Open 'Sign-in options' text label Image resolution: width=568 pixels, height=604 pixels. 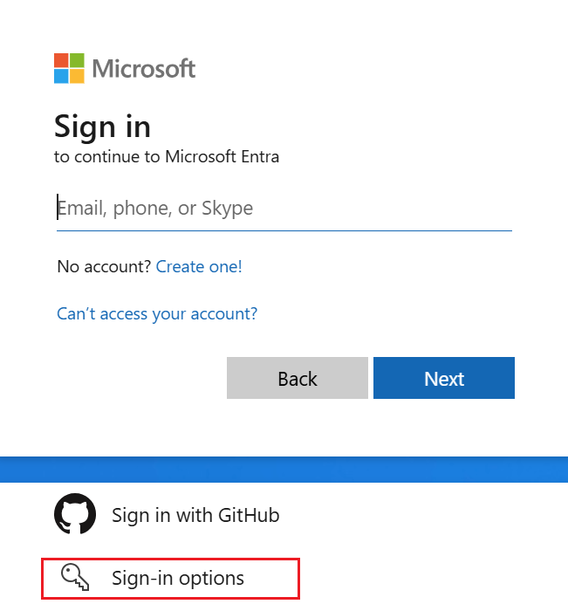[x=178, y=578]
